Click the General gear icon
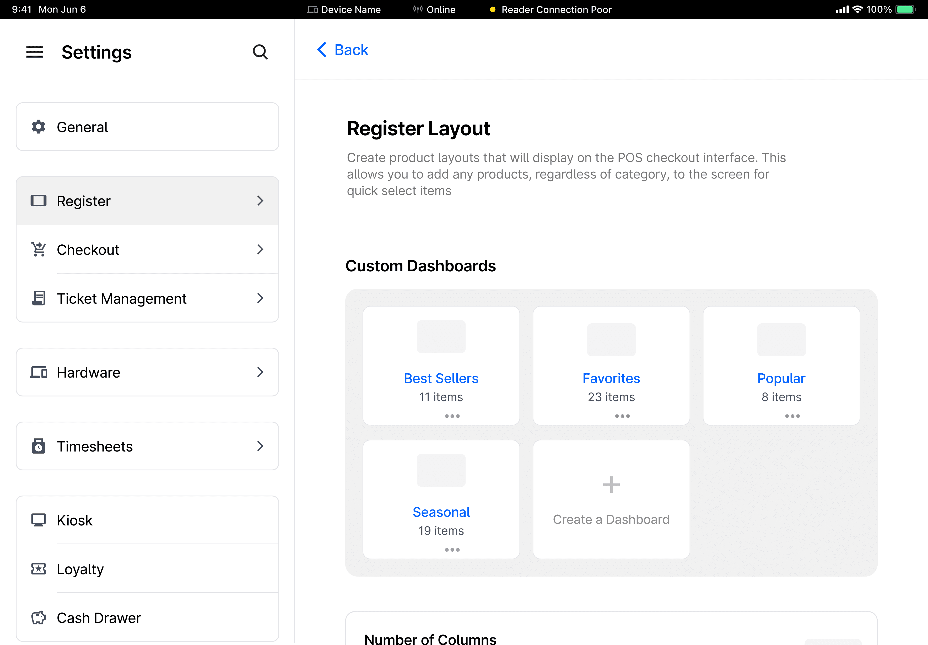This screenshot has height=645, width=928. pyautogui.click(x=38, y=127)
